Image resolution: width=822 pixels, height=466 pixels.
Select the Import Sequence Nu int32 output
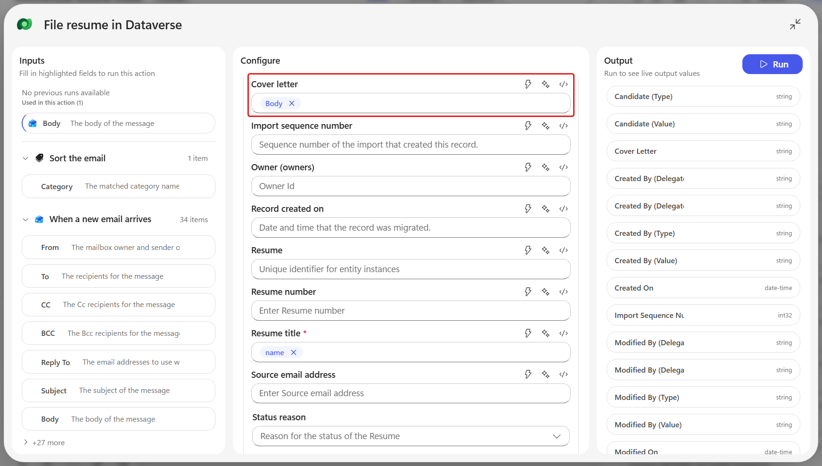[x=703, y=315]
